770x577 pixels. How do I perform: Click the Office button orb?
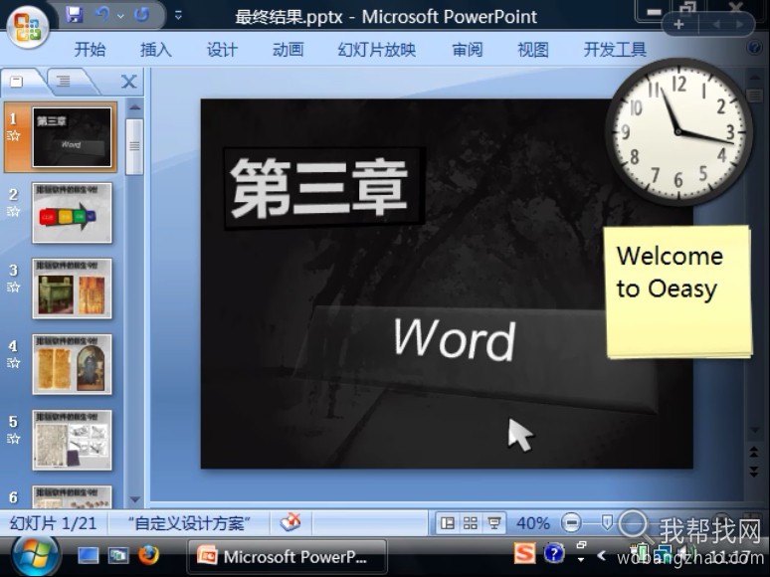pos(28,27)
